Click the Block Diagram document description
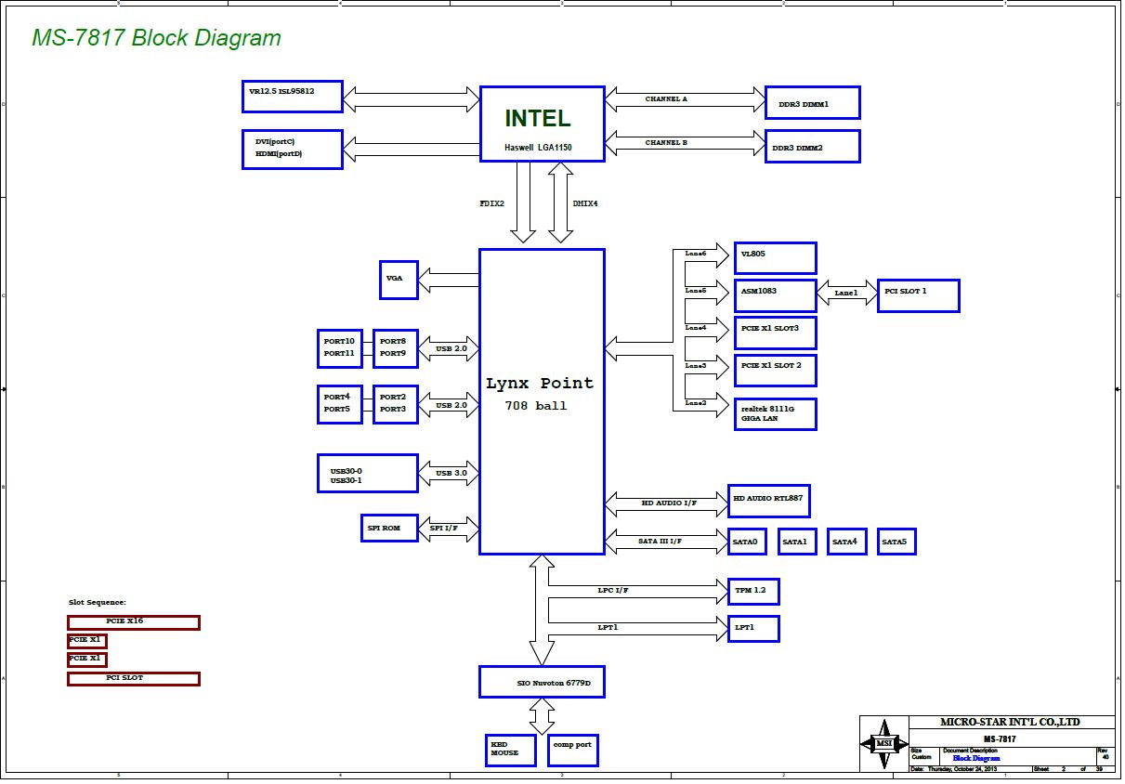 tap(976, 759)
